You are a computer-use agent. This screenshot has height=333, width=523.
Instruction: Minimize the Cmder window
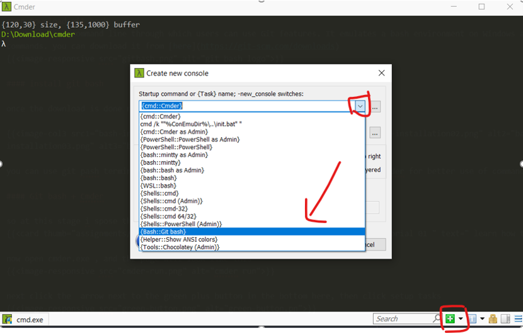point(454,7)
